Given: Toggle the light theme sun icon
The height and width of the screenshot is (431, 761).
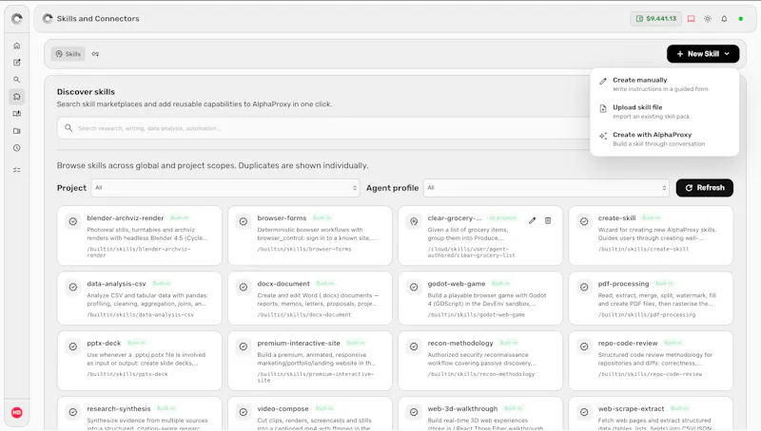Looking at the screenshot, I should point(708,19).
